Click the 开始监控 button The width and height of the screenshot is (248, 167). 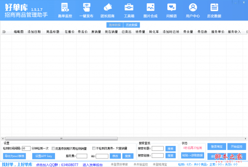pyautogui.click(x=236, y=147)
